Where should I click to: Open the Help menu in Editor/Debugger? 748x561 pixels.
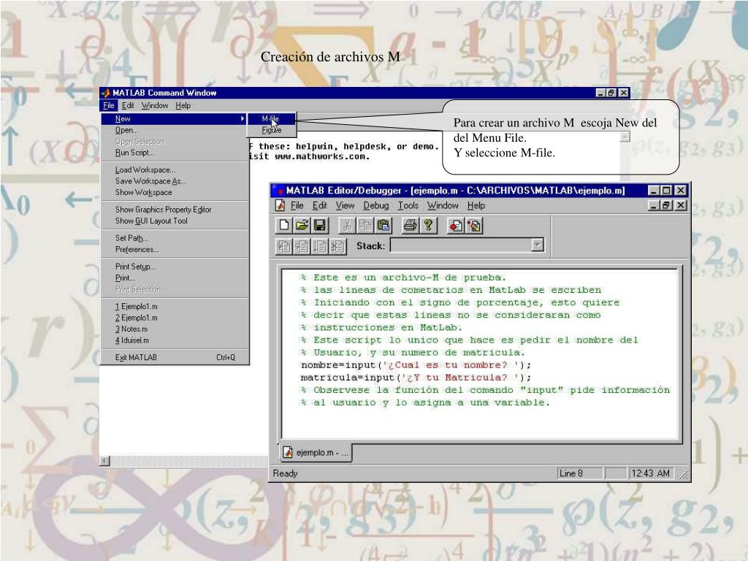pyautogui.click(x=476, y=205)
